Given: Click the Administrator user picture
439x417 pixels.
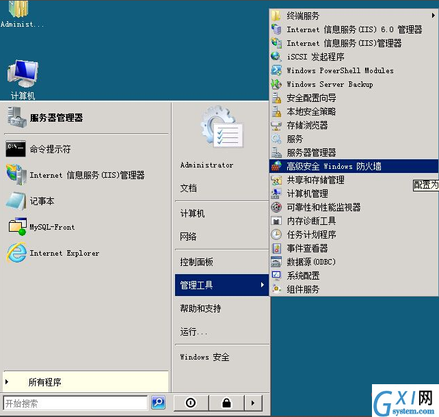Looking at the screenshot, I should pos(222,126).
